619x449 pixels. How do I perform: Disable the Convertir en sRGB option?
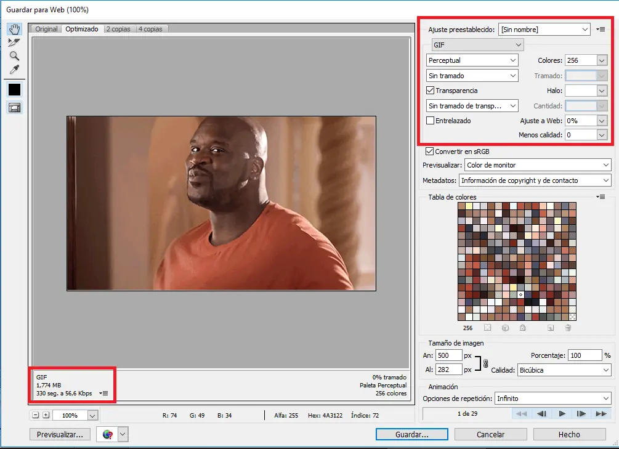(x=429, y=151)
